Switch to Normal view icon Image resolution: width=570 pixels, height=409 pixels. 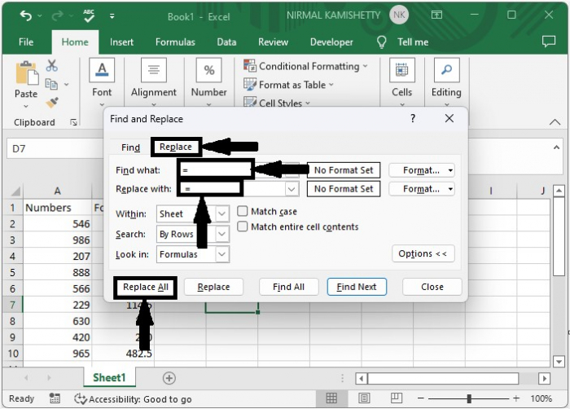331,398
